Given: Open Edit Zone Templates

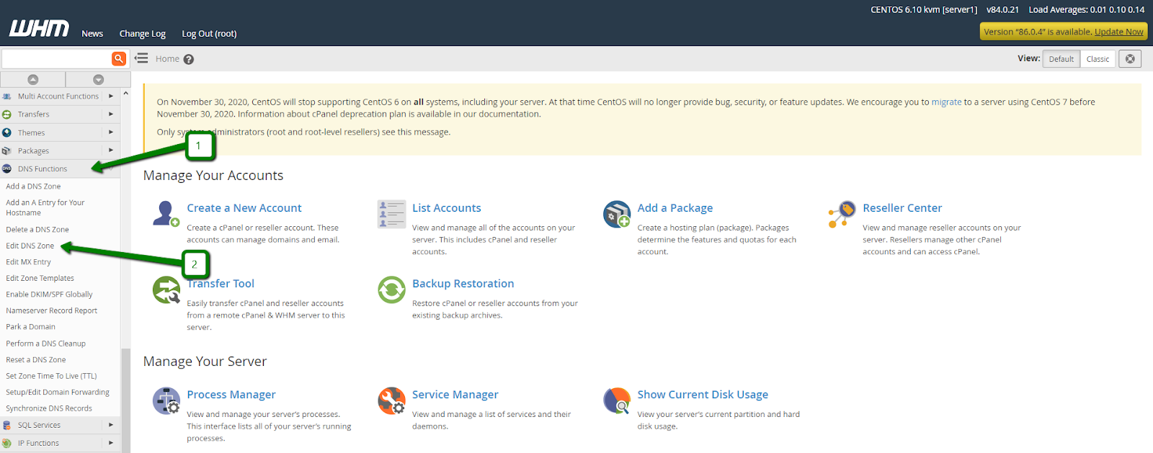Looking at the screenshot, I should point(40,278).
